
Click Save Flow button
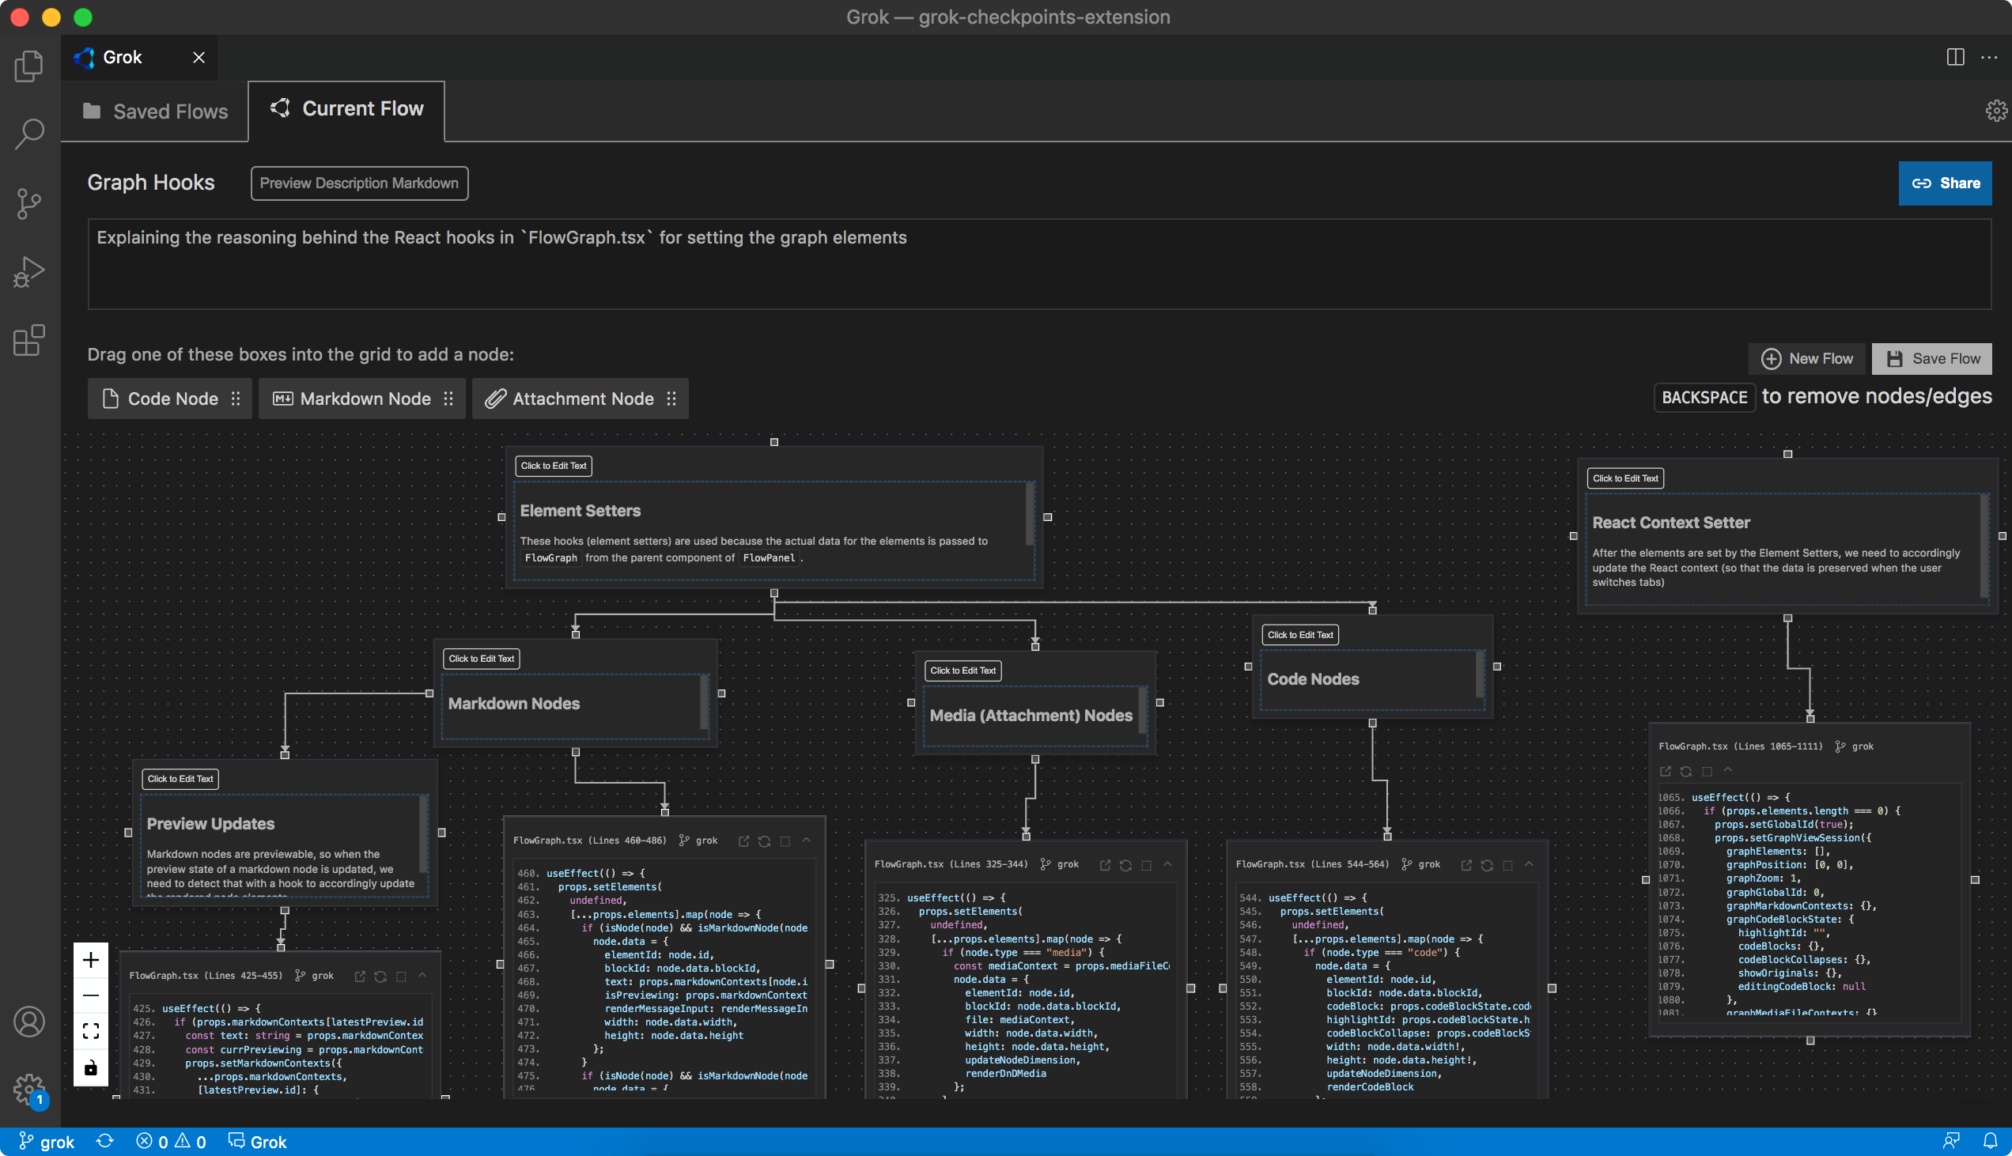1932,359
